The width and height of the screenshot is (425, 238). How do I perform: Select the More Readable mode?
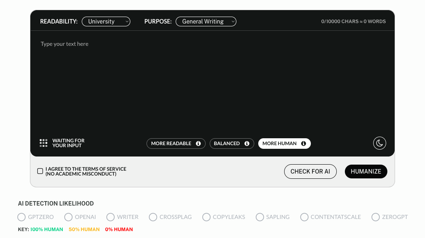point(176,144)
